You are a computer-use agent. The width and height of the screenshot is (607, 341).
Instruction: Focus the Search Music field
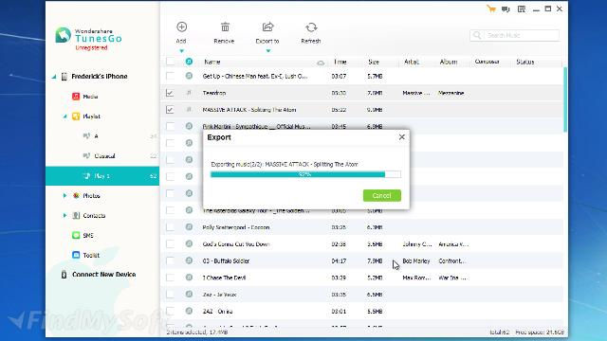pyautogui.click(x=514, y=35)
